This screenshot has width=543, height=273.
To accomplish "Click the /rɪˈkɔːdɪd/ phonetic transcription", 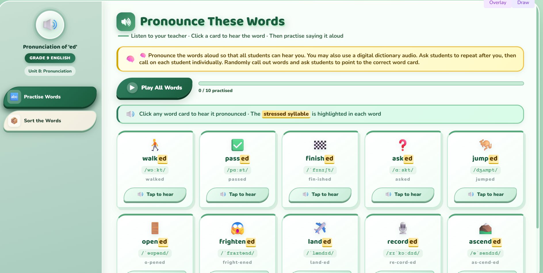I will [403, 253].
